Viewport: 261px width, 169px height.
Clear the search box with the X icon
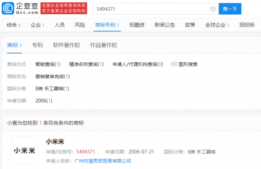click(x=213, y=9)
